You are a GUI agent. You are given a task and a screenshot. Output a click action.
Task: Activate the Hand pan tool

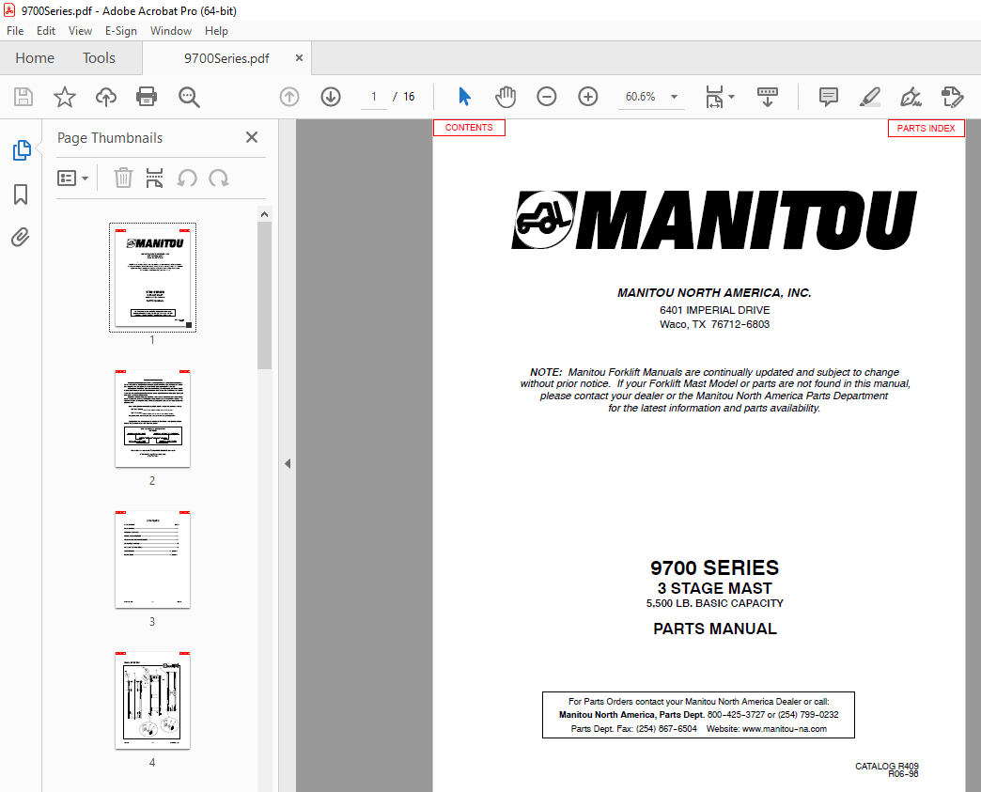[x=505, y=97]
